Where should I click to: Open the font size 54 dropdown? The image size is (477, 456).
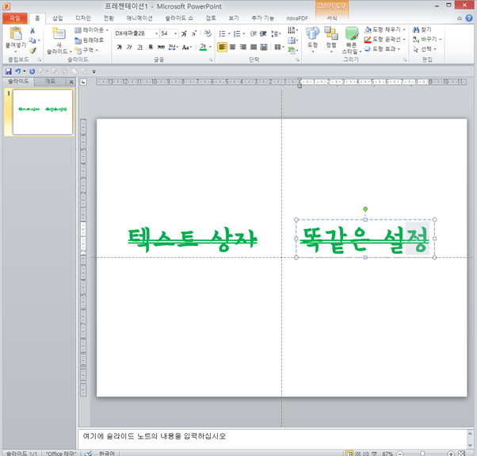point(176,33)
